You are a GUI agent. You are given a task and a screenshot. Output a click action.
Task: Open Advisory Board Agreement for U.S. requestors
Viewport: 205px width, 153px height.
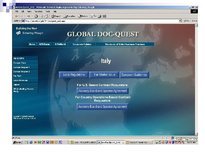(102, 91)
